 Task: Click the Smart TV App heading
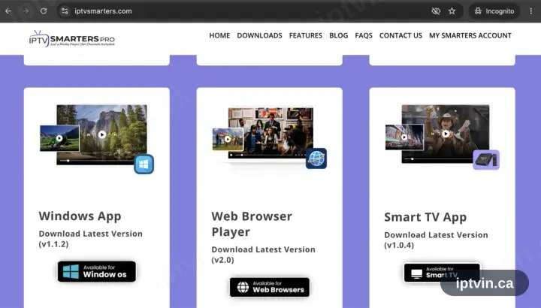coord(425,217)
